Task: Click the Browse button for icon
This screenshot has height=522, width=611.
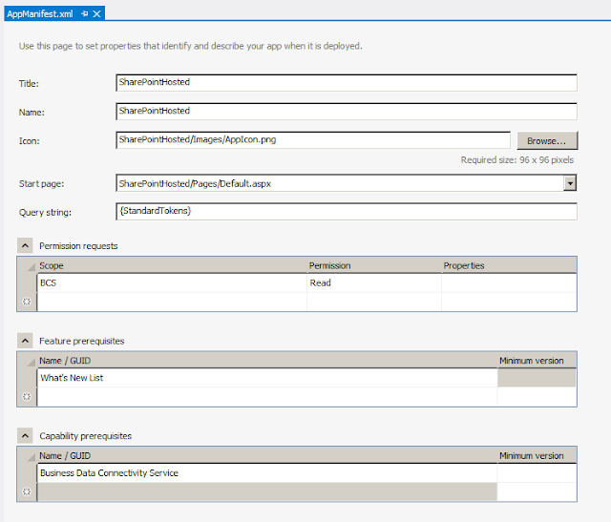Action: tap(548, 140)
